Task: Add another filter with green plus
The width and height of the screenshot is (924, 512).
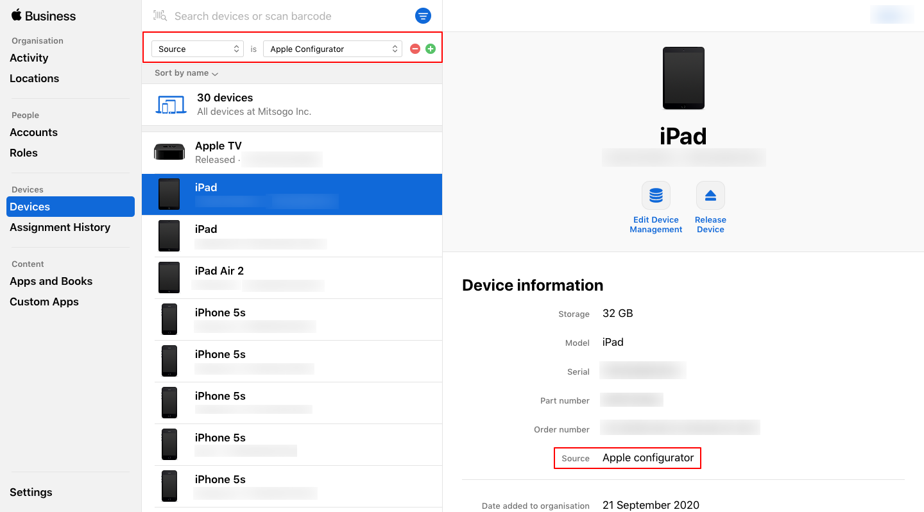Action: pos(431,49)
